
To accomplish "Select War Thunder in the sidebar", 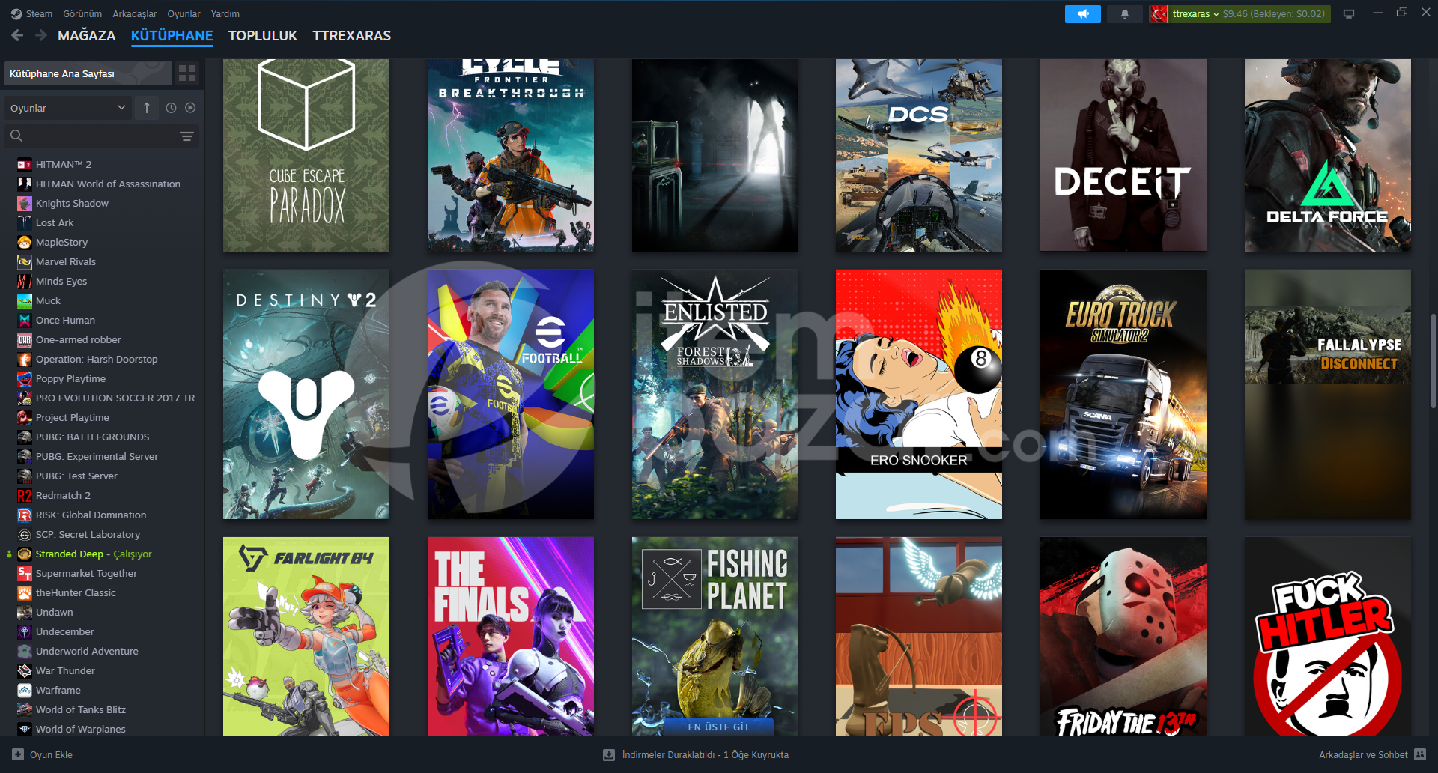I will tap(65, 670).
